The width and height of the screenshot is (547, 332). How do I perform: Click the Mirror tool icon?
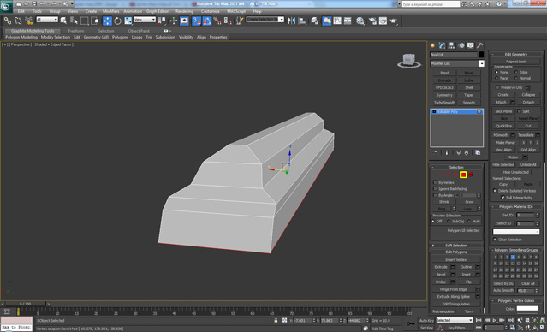pos(291,21)
